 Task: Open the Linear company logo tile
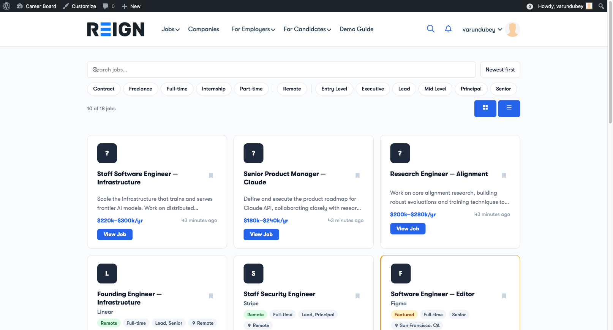107,273
